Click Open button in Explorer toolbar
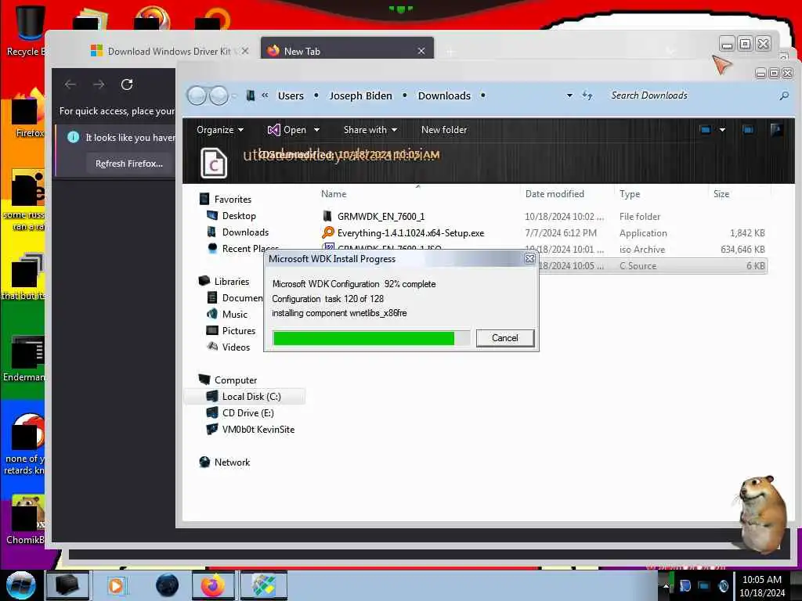802x601 pixels. (287, 130)
